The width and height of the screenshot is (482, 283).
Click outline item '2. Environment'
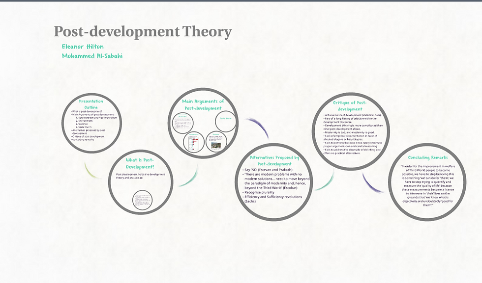84,121
